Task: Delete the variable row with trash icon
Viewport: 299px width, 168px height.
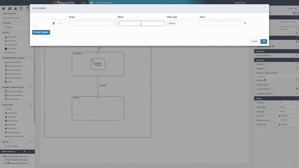Action: coord(54,23)
